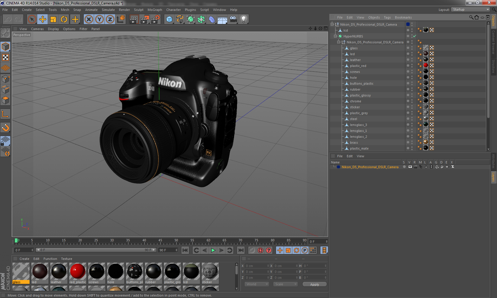
Task: Toggle X axis lock
Action: click(88, 19)
